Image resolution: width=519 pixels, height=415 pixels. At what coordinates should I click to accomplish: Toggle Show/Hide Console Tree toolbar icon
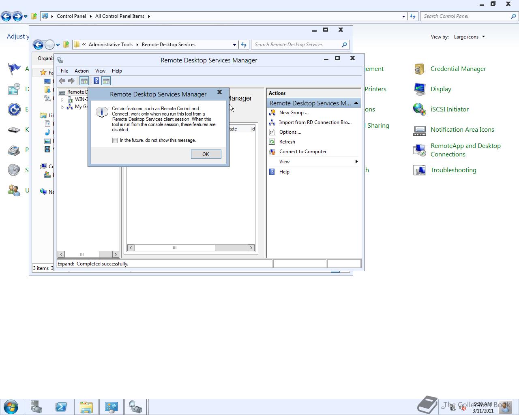pos(84,81)
